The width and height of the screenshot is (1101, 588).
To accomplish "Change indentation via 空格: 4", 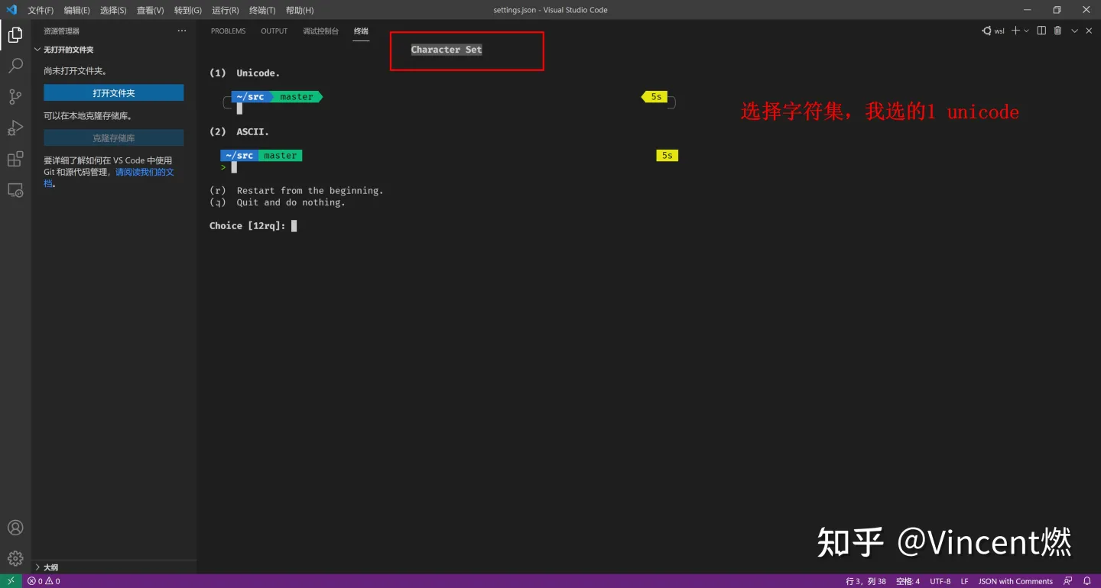I will coord(908,581).
